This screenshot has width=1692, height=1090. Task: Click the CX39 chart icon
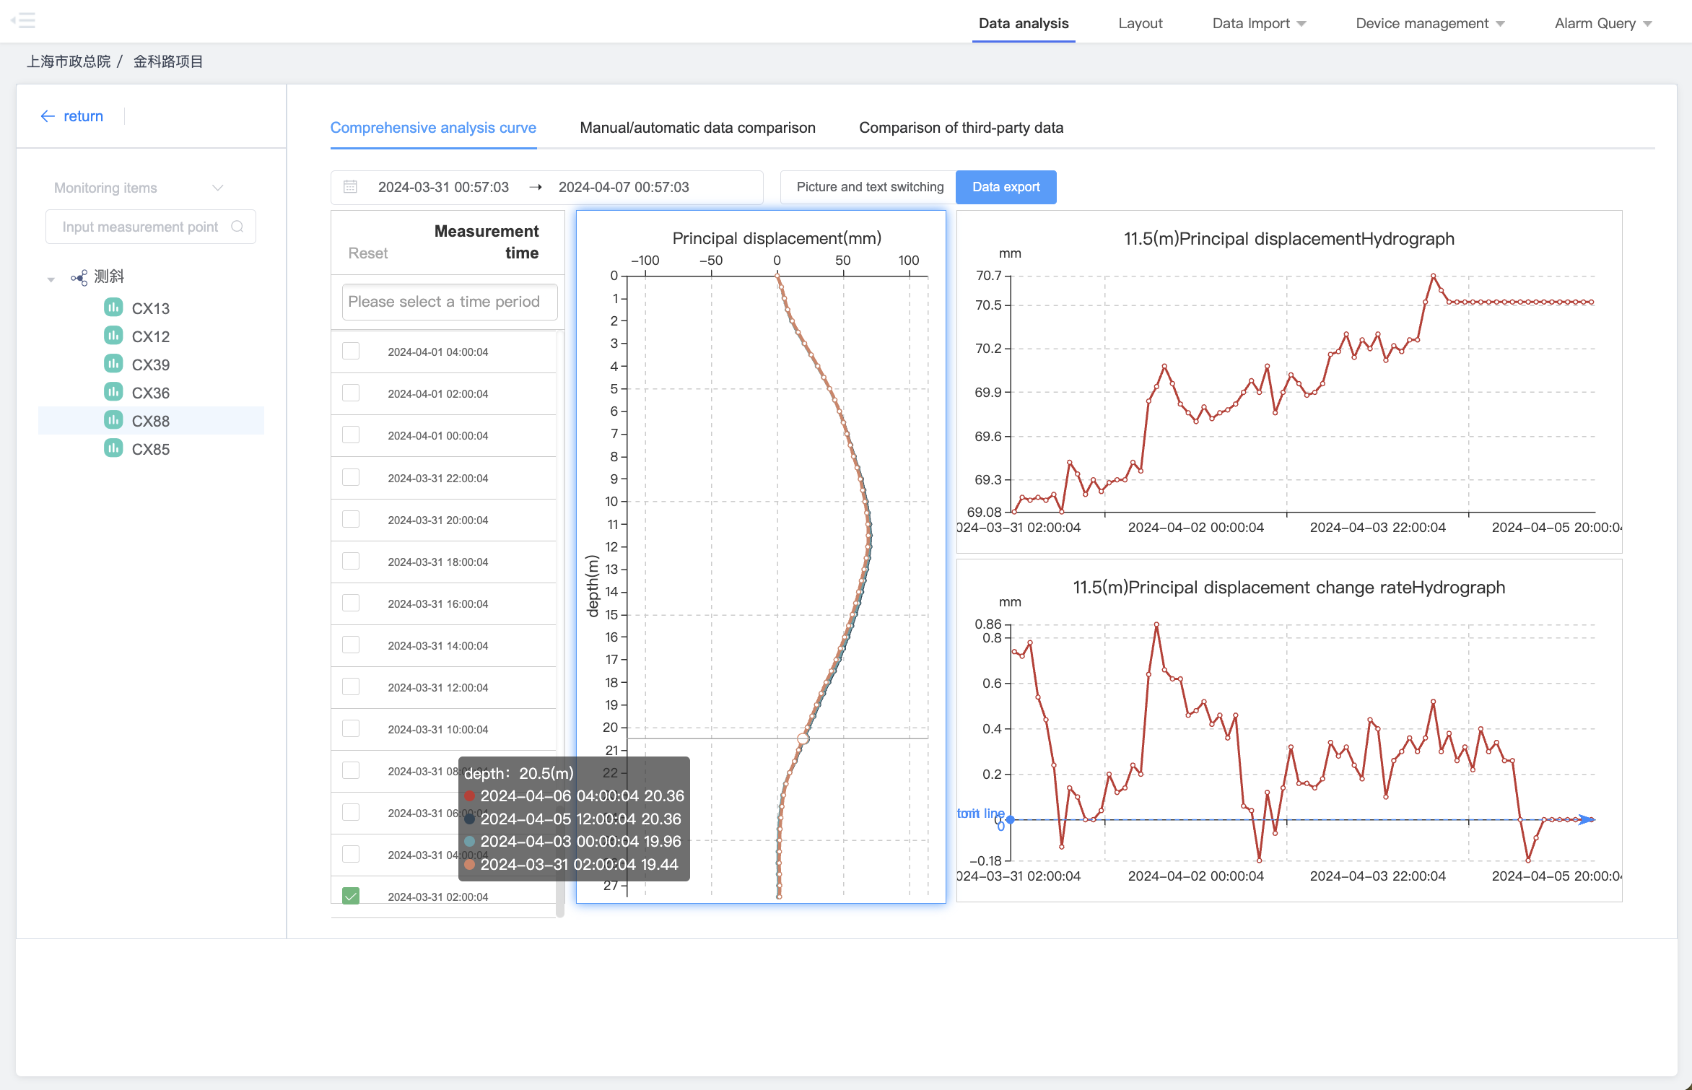113,364
